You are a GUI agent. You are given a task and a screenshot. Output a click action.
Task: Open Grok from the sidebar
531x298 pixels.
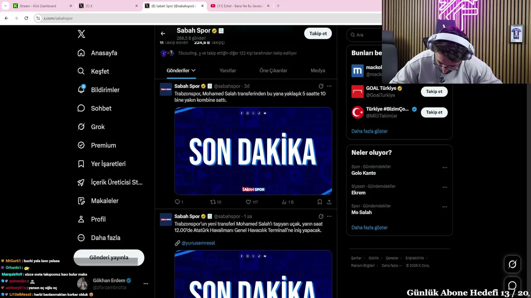click(91, 127)
